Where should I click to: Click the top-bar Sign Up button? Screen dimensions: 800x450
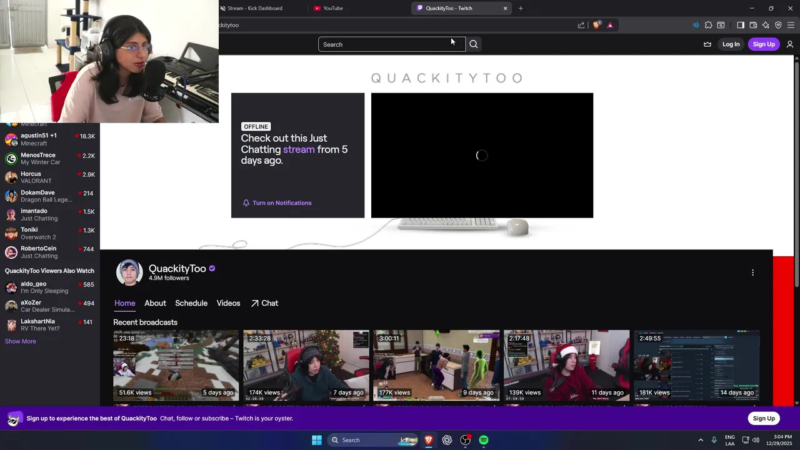click(764, 44)
